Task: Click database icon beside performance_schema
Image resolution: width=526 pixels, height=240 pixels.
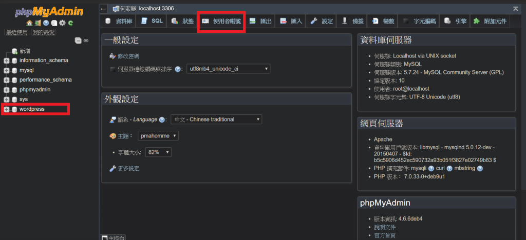Action: 14,81
